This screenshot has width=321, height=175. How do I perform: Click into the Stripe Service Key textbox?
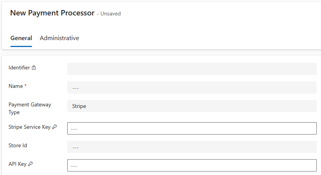pos(192,128)
